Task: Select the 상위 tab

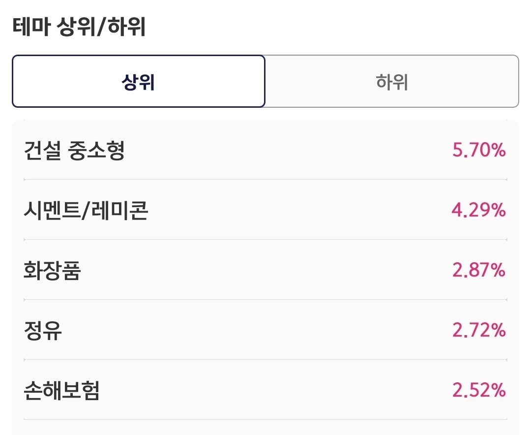Action: [139, 81]
